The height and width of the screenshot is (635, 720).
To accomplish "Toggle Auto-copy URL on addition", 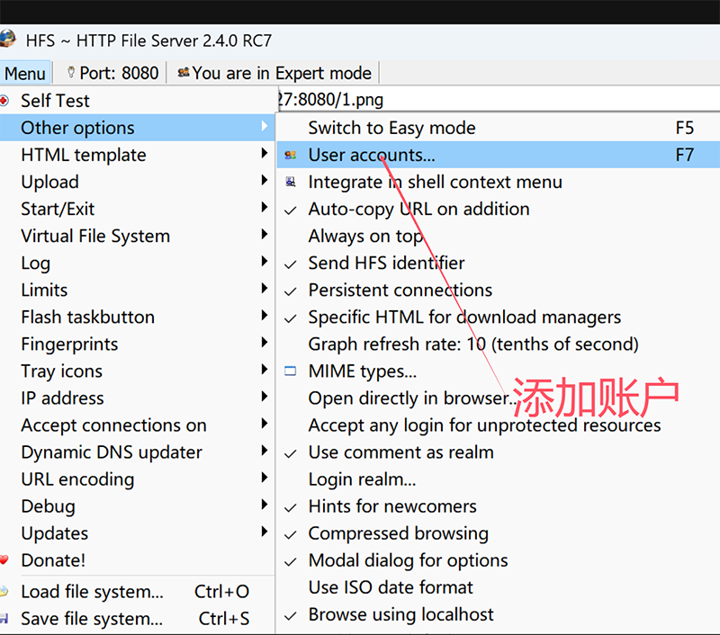I will coord(499,210).
